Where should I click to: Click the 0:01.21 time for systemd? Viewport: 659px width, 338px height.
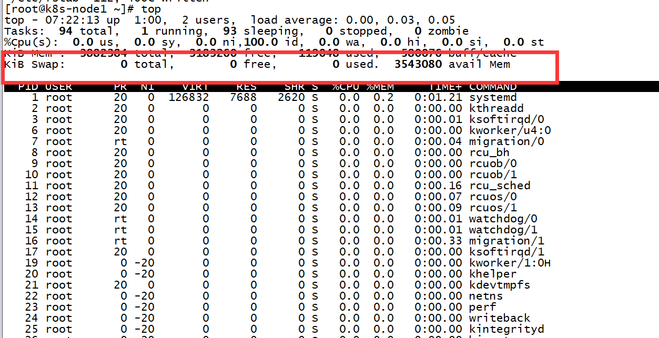click(439, 97)
